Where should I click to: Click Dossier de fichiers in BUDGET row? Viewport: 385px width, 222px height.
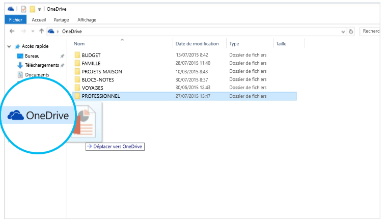(248, 55)
